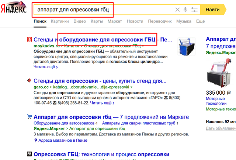Open 'Аппараты для сварки пластиковых труб' sublink
The width and height of the screenshot is (236, 160).
pyautogui.click(x=139, y=123)
